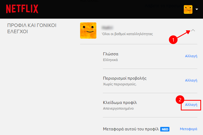Click the Μεταφορά transfer profile link
Image resolution: width=203 pixels, height=135 pixels.
click(x=188, y=129)
